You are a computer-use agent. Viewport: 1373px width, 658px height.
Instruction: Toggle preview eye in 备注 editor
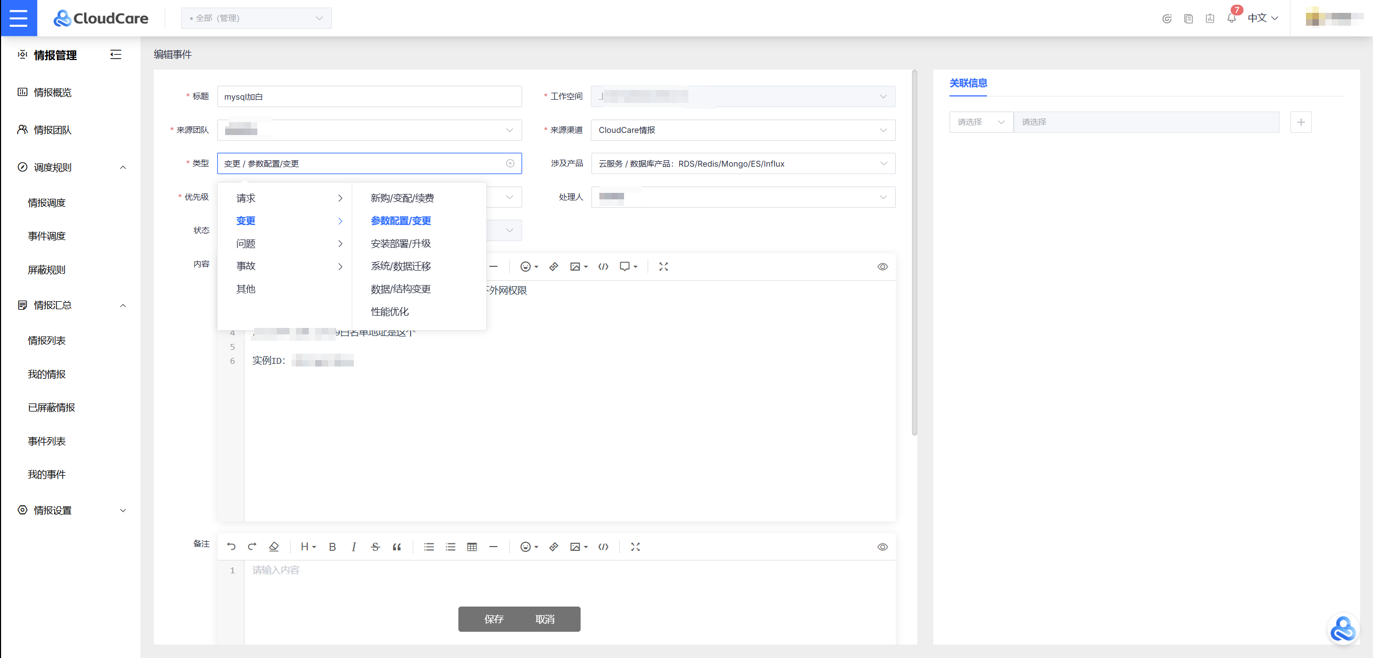[x=882, y=547]
